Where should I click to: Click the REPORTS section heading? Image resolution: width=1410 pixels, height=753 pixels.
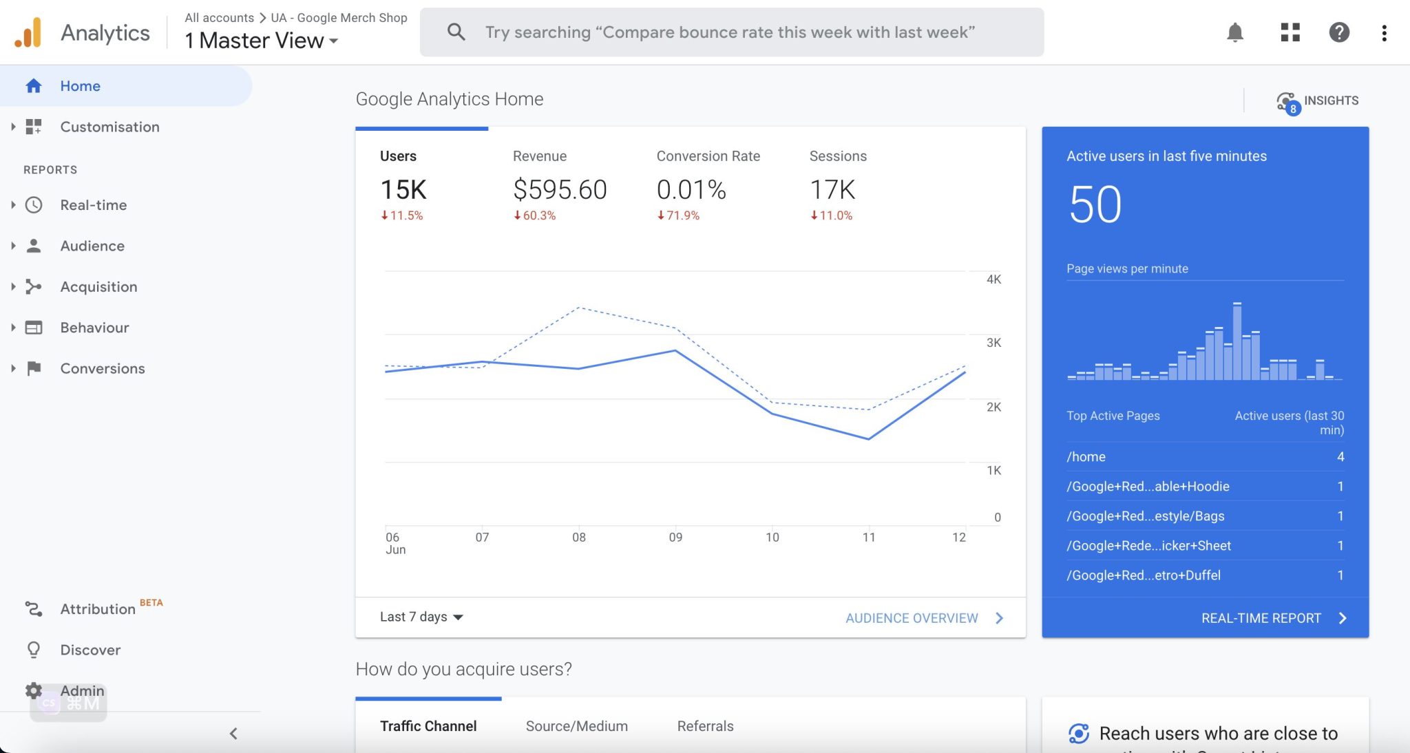(x=50, y=170)
